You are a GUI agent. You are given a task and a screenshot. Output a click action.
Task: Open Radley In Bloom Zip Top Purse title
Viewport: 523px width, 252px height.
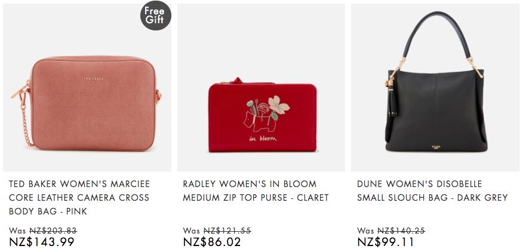256,191
